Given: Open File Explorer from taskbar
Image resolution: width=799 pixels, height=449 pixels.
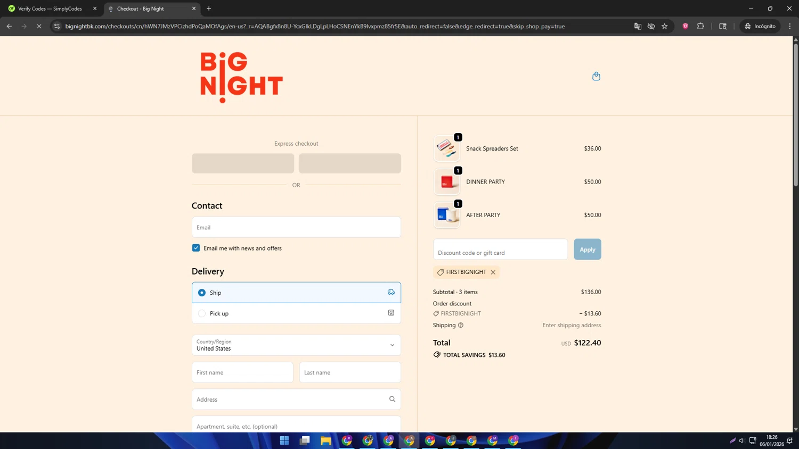Looking at the screenshot, I should click(x=326, y=440).
